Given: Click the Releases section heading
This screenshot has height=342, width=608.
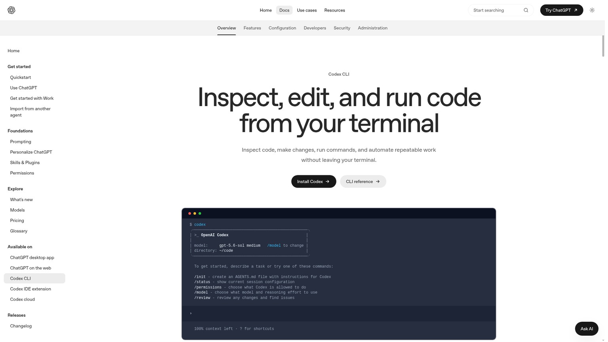Looking at the screenshot, I should point(16,315).
